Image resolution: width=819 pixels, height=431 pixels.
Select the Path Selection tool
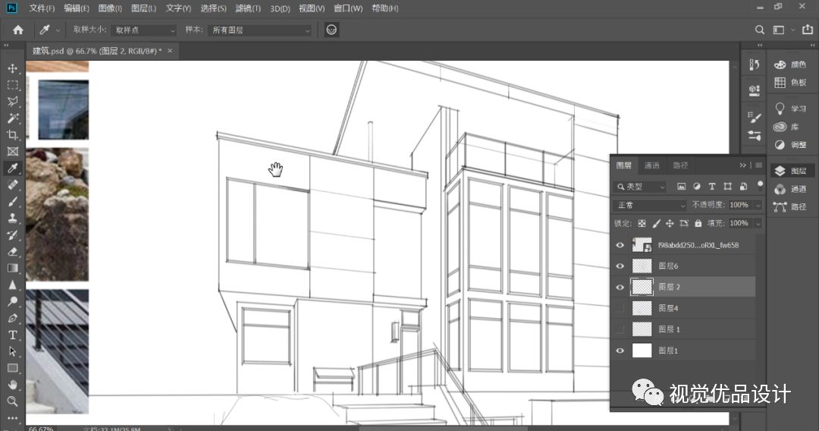[x=13, y=351]
